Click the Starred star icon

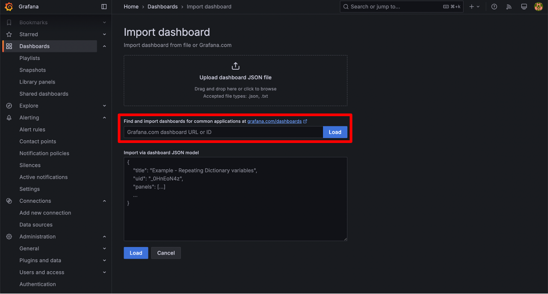(9, 34)
